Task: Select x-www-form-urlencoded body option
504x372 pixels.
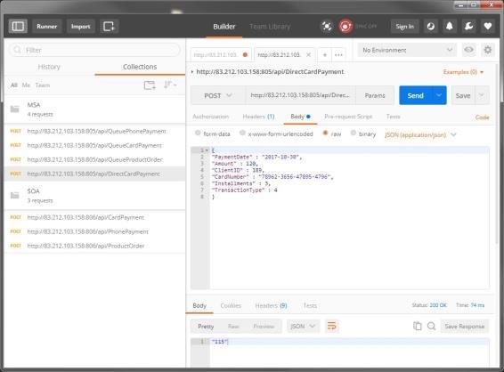Action: coord(243,133)
